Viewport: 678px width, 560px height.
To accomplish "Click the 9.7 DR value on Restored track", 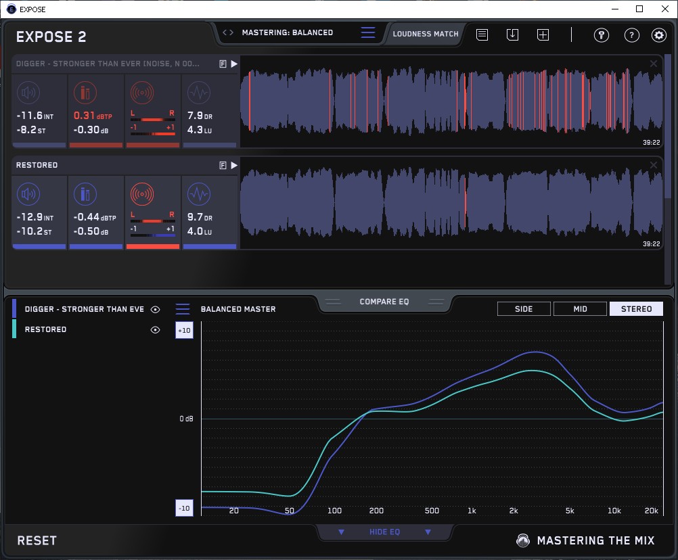I will tap(200, 217).
